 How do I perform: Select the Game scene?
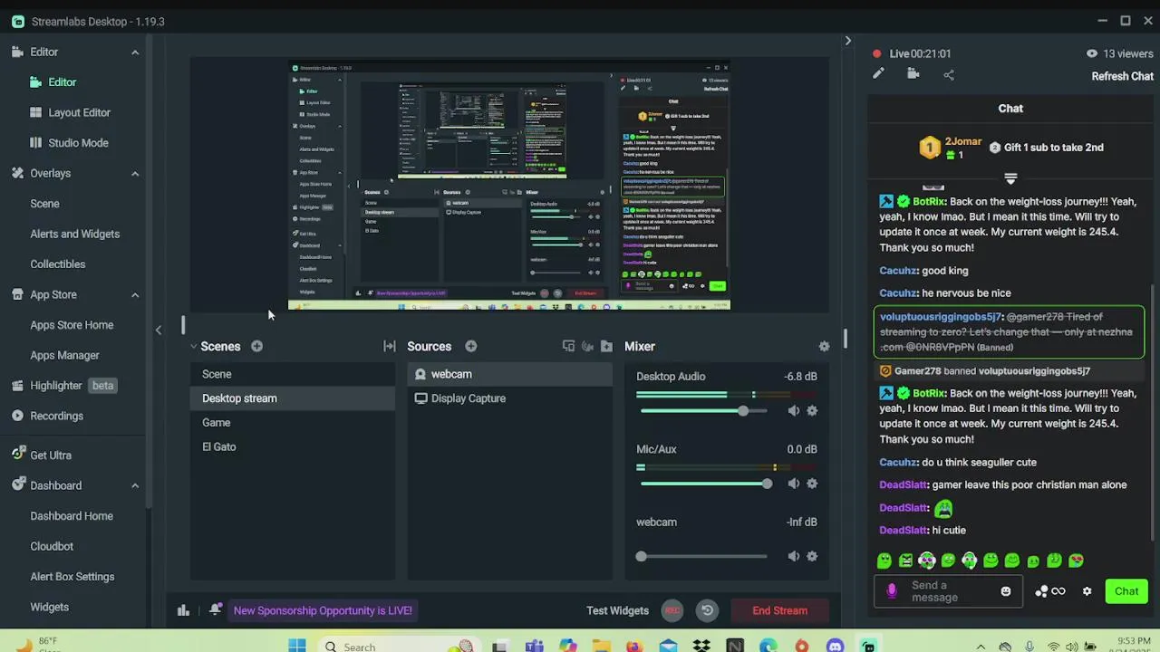pos(292,423)
